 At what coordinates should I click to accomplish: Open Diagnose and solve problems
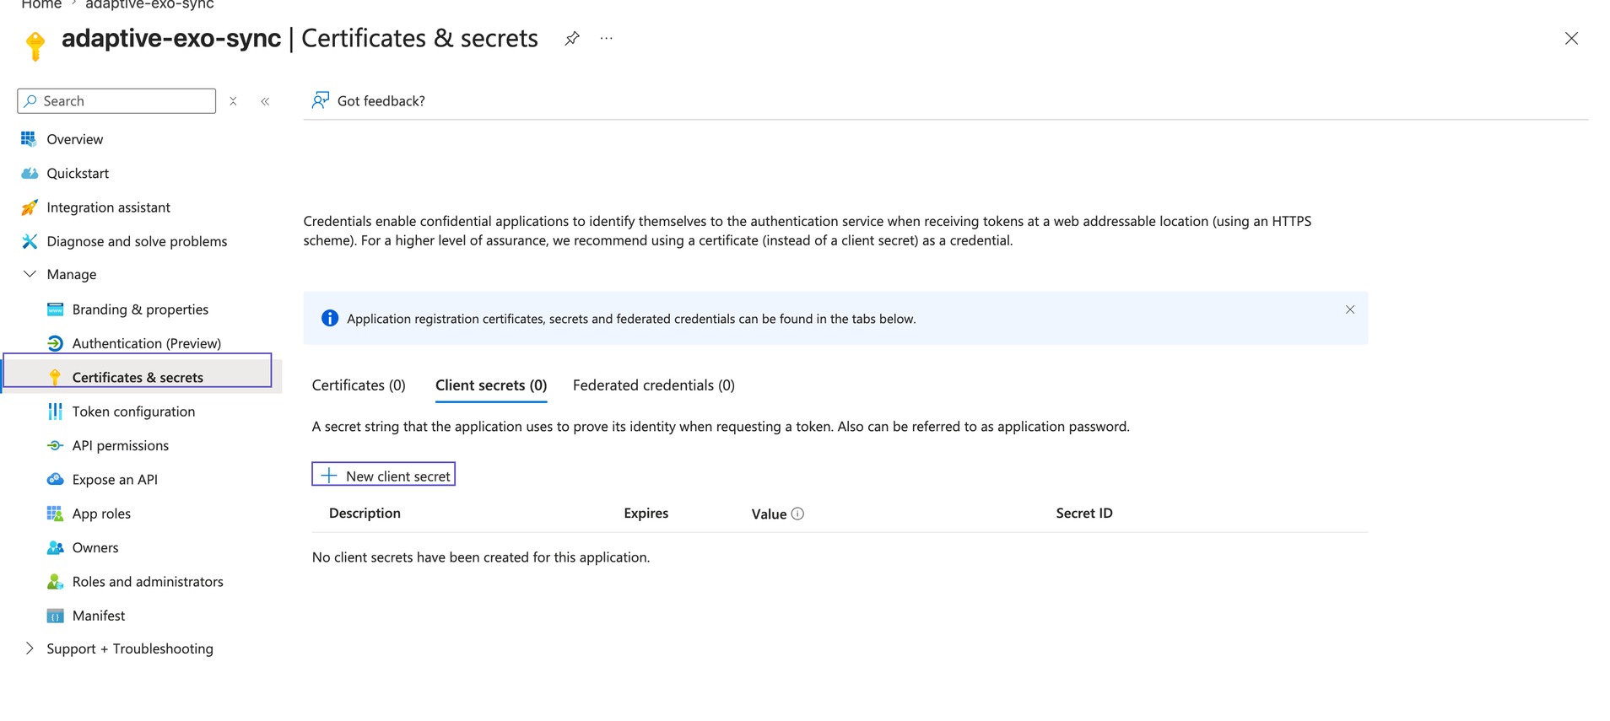click(x=137, y=241)
